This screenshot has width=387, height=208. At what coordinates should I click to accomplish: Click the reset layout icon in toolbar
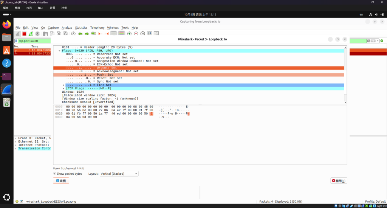[x=156, y=34]
